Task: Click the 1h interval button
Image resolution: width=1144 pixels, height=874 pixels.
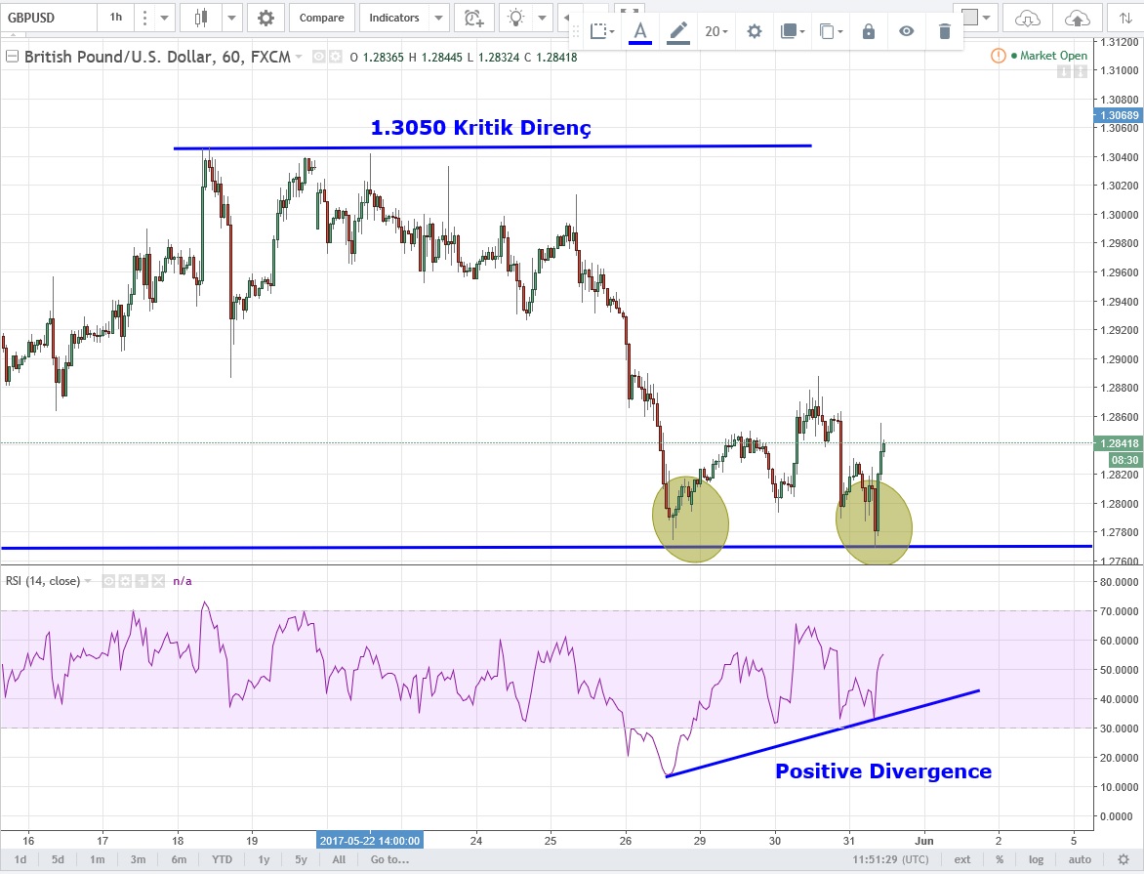Action: pyautogui.click(x=116, y=18)
